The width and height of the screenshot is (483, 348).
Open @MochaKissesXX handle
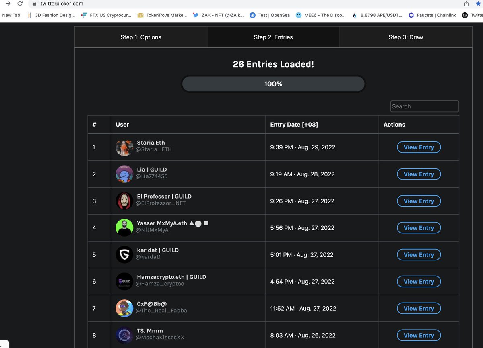click(x=160, y=338)
